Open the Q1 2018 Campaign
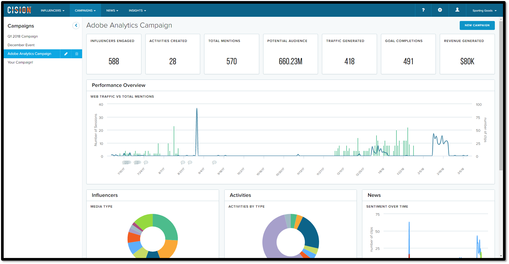 pyautogui.click(x=23, y=36)
